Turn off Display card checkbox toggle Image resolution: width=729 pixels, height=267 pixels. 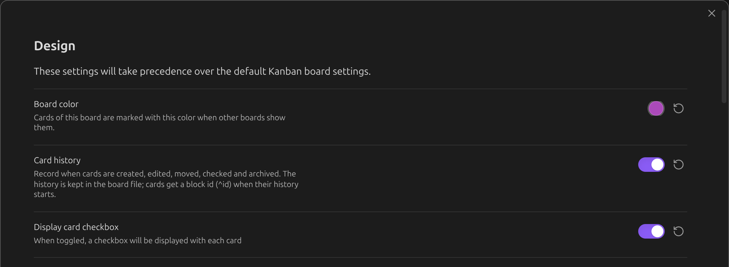tap(651, 231)
